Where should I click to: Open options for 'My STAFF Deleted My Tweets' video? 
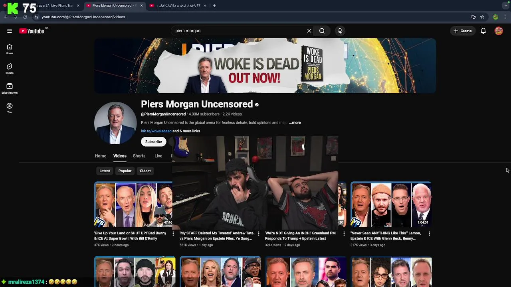258,234
